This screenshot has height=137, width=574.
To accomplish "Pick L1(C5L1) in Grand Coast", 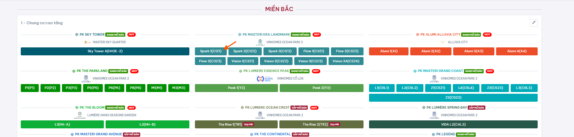I will point(382,88).
